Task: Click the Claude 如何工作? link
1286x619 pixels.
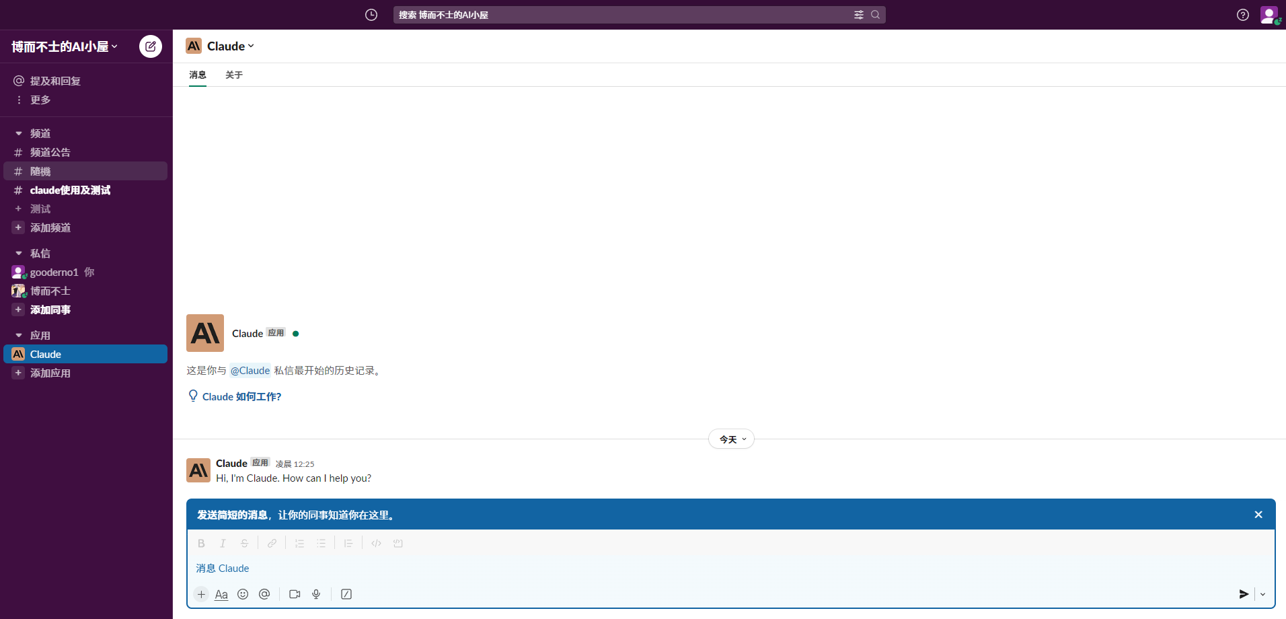Action: click(x=241, y=397)
